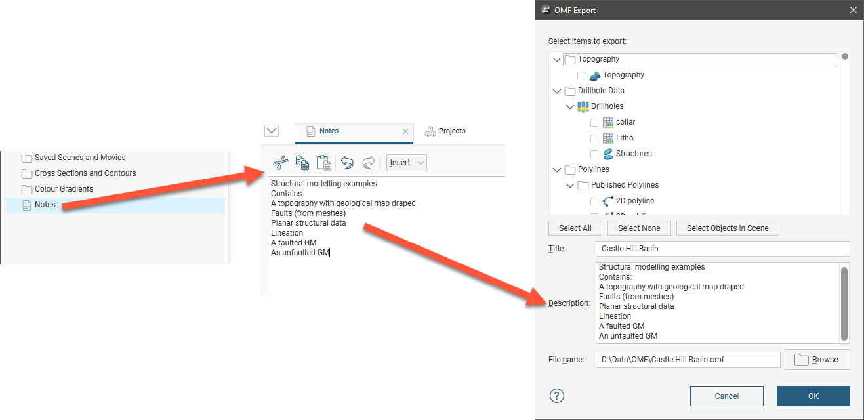Tick the Litho table checkbox
The width and height of the screenshot is (864, 420).
click(x=594, y=138)
